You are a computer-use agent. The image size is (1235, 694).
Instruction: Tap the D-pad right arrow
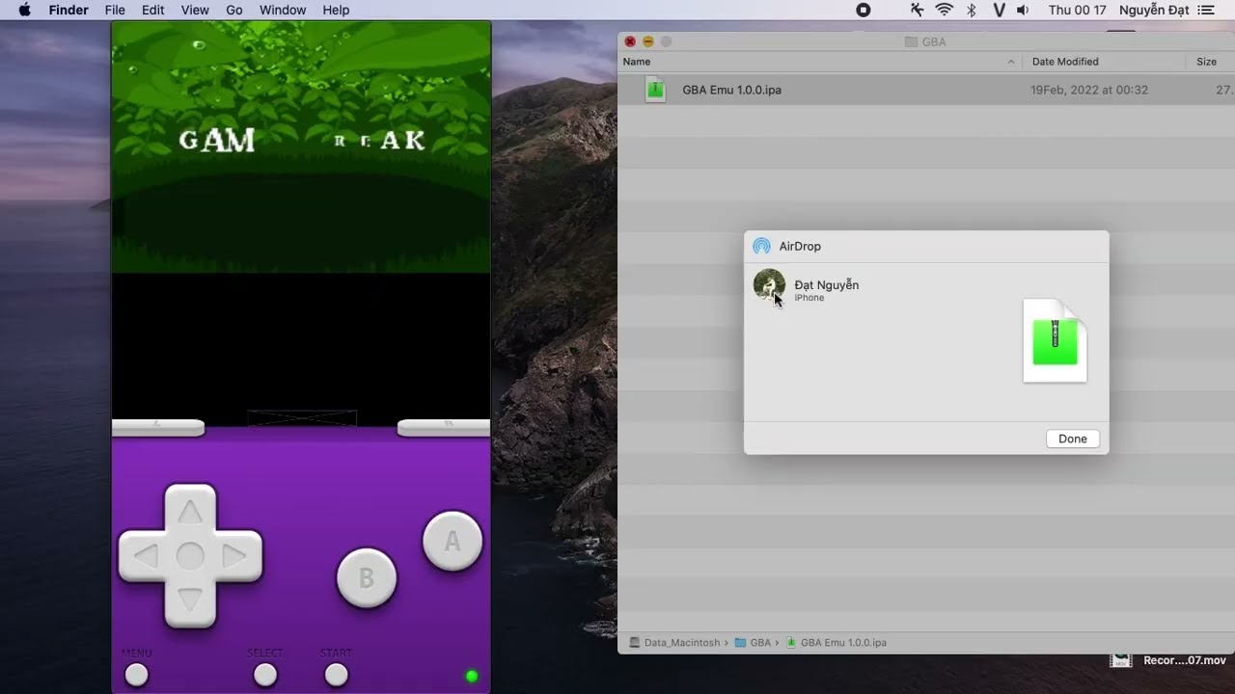point(234,556)
